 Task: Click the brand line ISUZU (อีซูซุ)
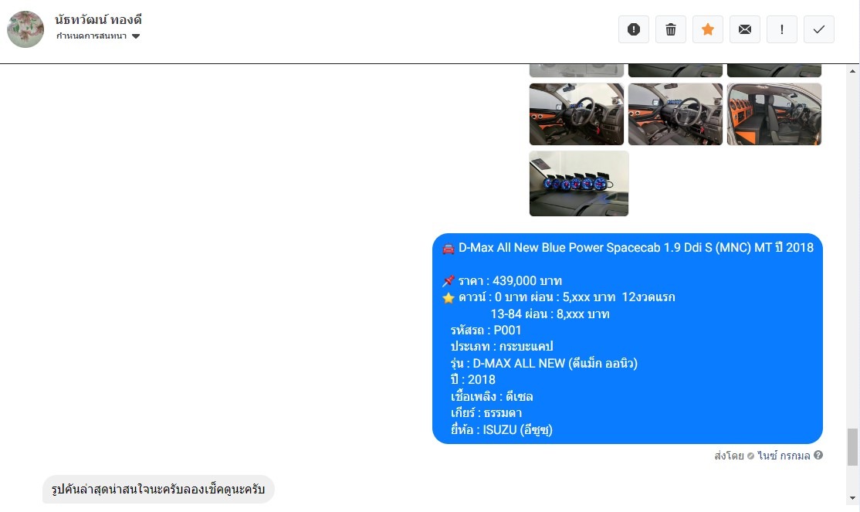click(501, 429)
